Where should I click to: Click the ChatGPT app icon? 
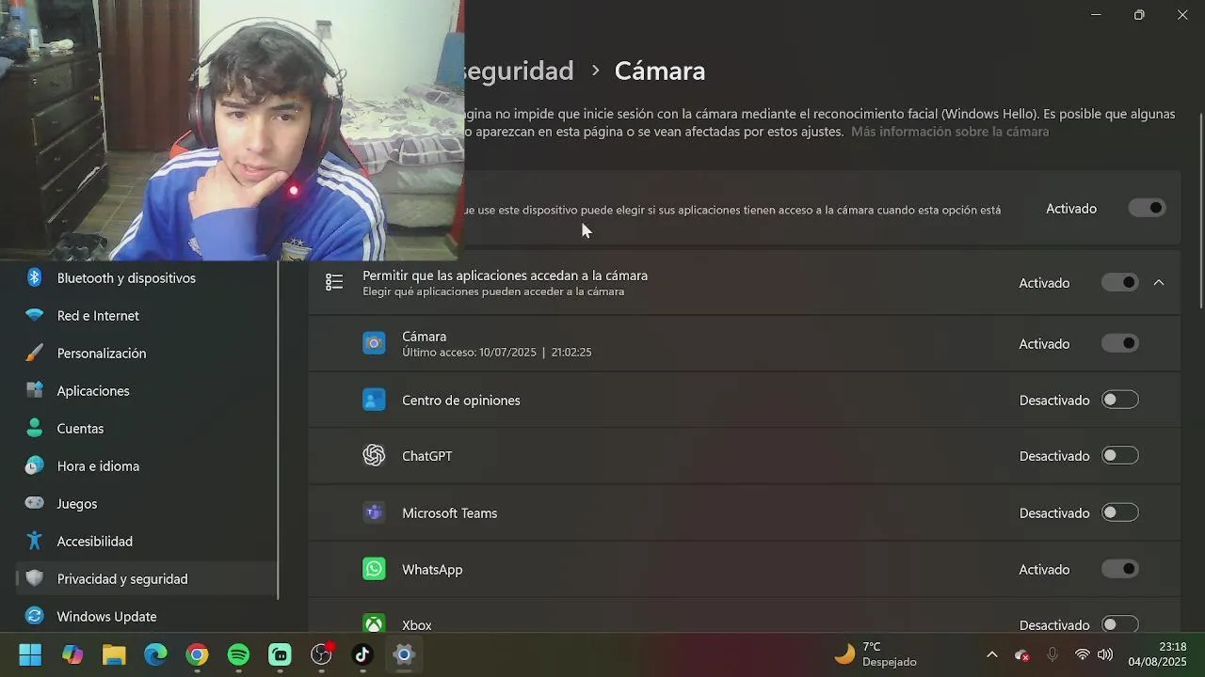[374, 455]
